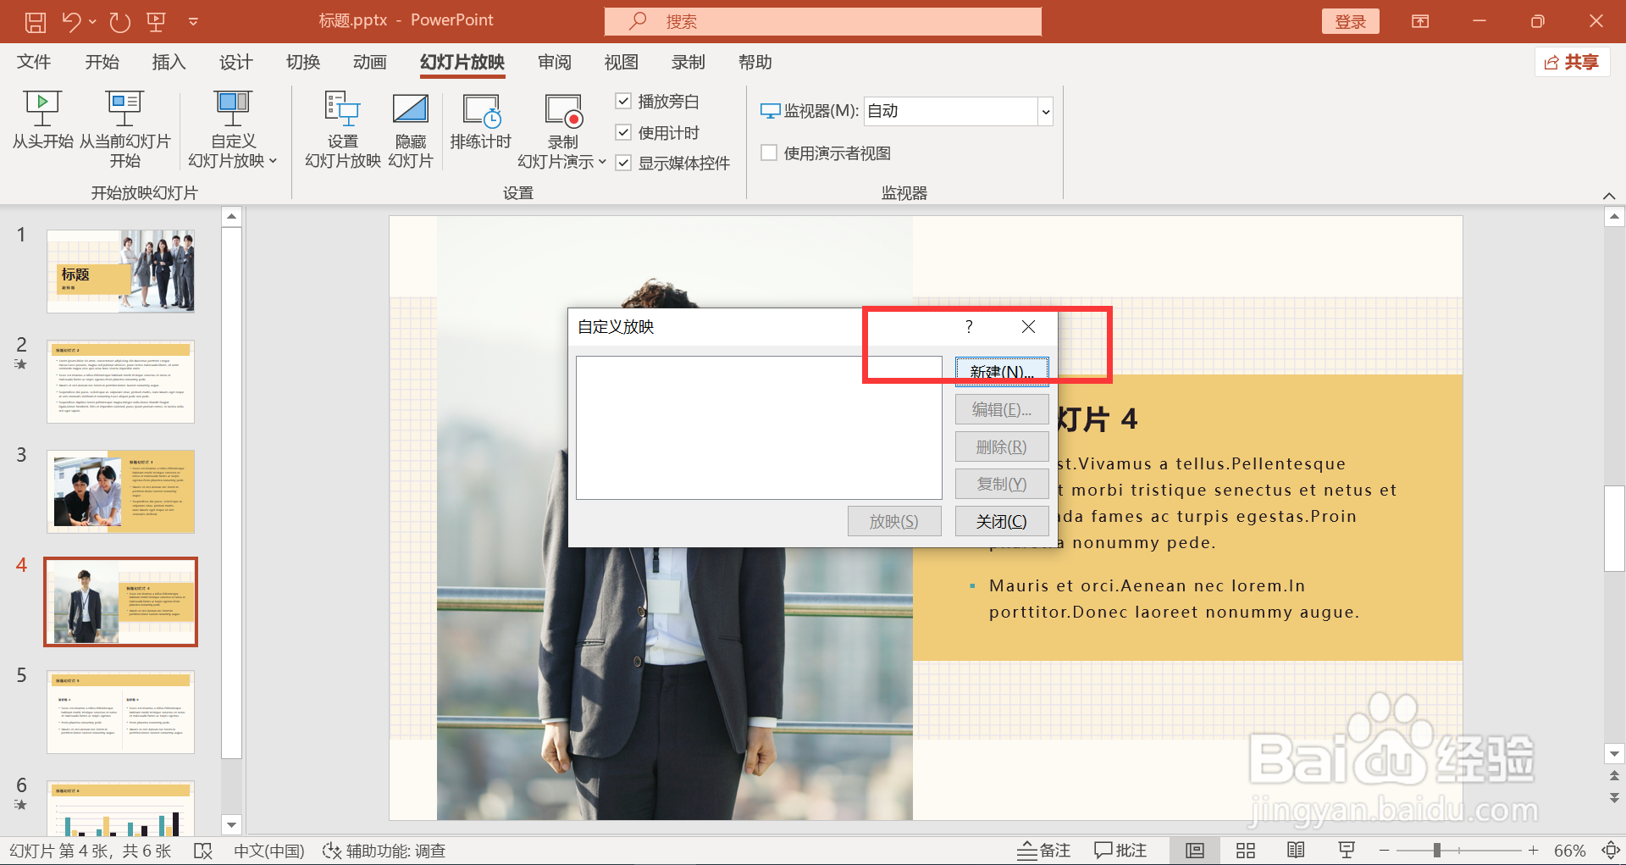
Task: Switch to the 视图 tab
Action: pyautogui.click(x=622, y=62)
